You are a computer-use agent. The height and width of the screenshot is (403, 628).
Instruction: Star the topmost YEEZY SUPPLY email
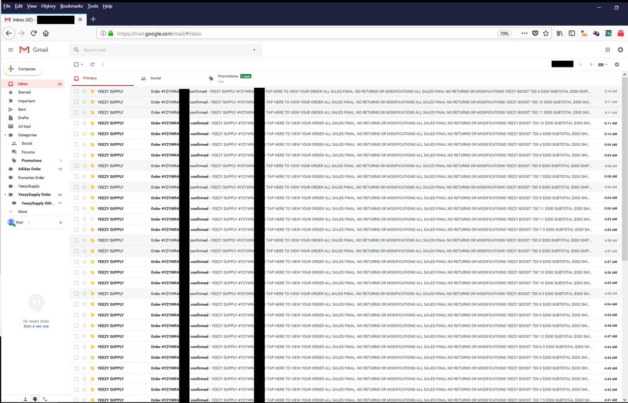click(x=84, y=91)
